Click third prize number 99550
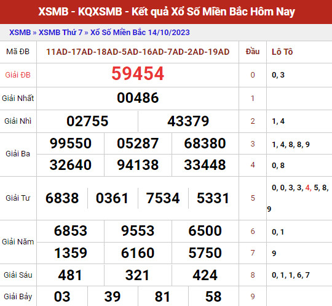The height and width of the screenshot is (306, 332). point(71,143)
